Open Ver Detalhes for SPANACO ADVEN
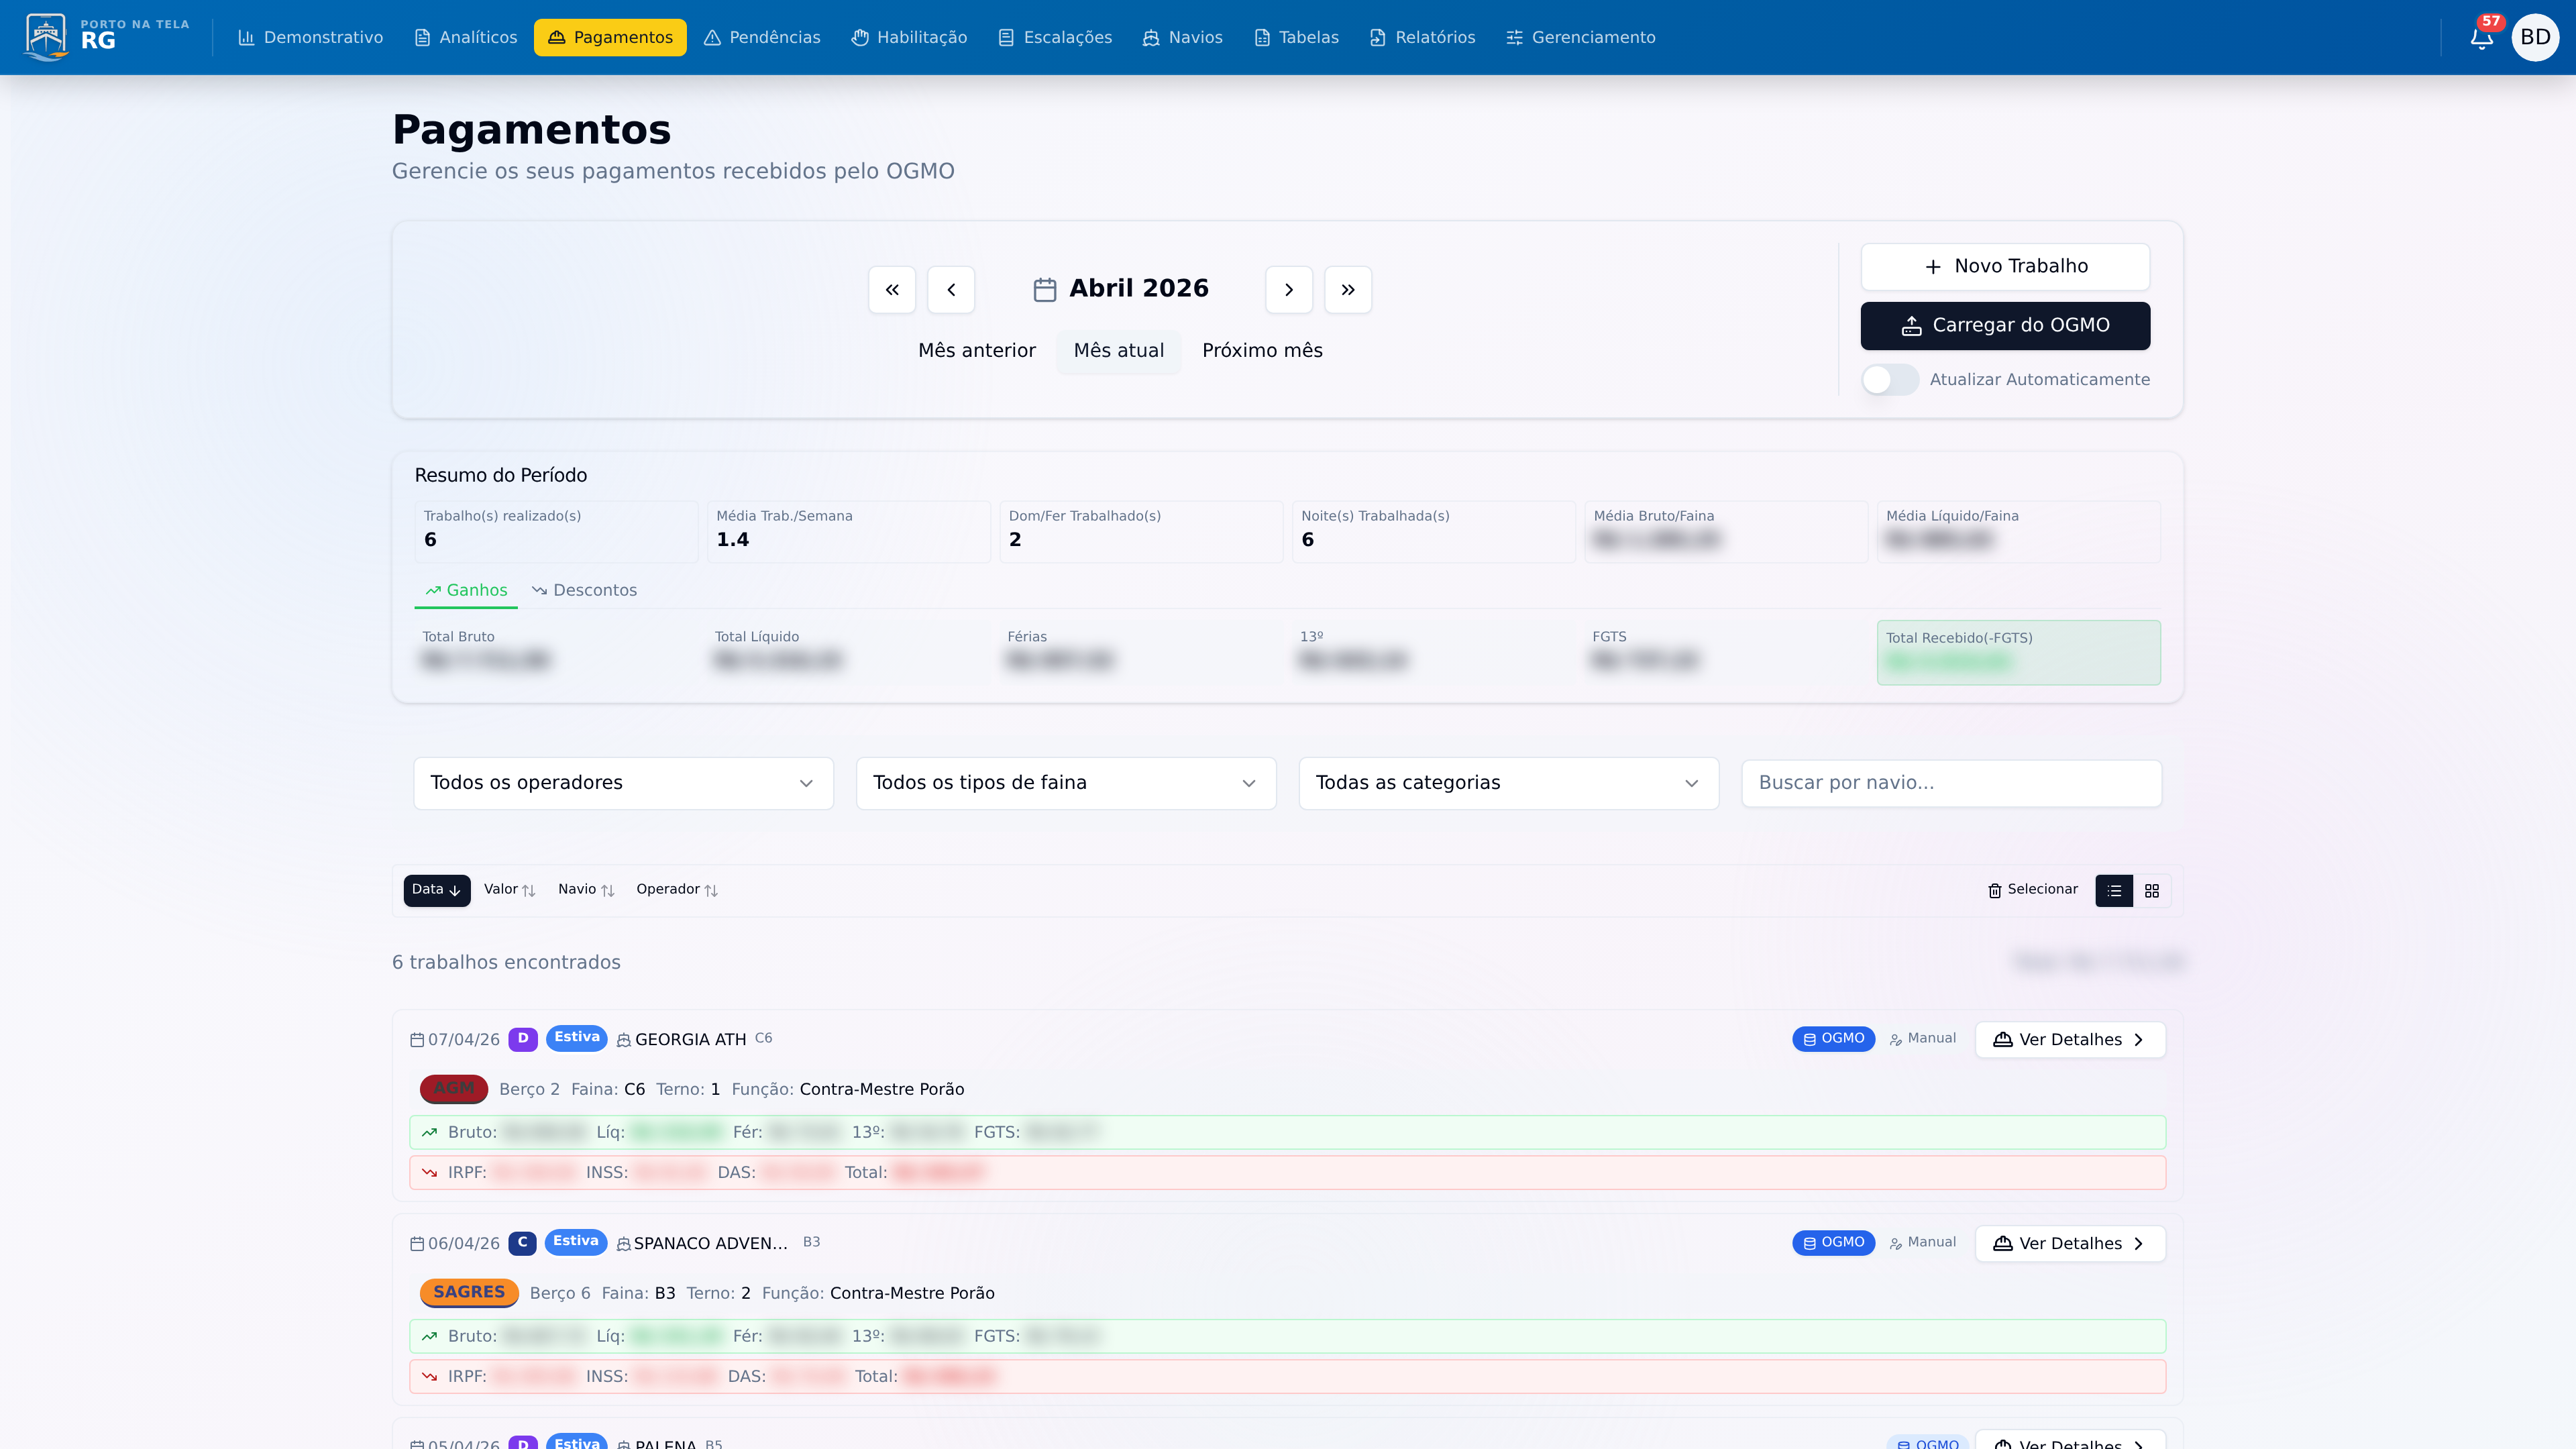 (2069, 1243)
